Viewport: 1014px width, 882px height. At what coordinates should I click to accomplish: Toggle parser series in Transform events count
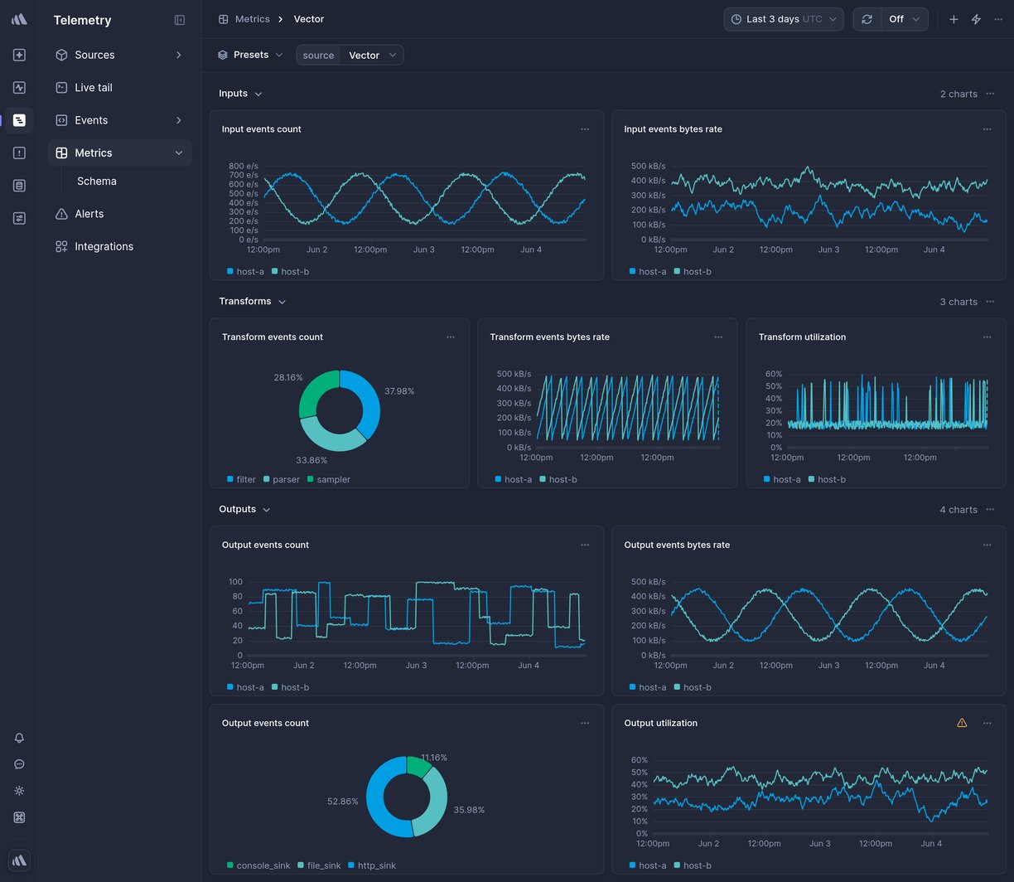tap(282, 479)
